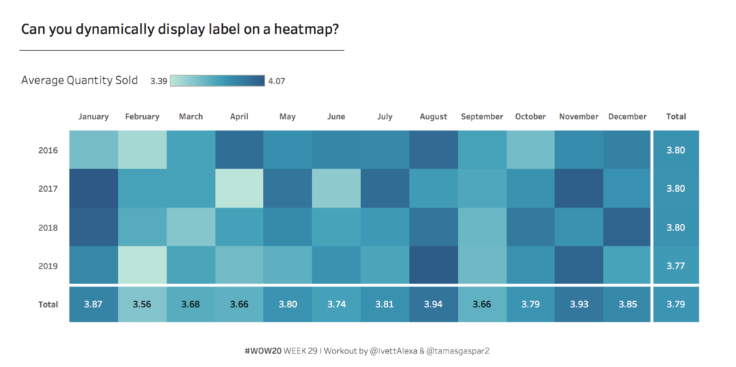Click the 2017 April heatmap cell
Screen dimensions: 736x367
pos(239,188)
